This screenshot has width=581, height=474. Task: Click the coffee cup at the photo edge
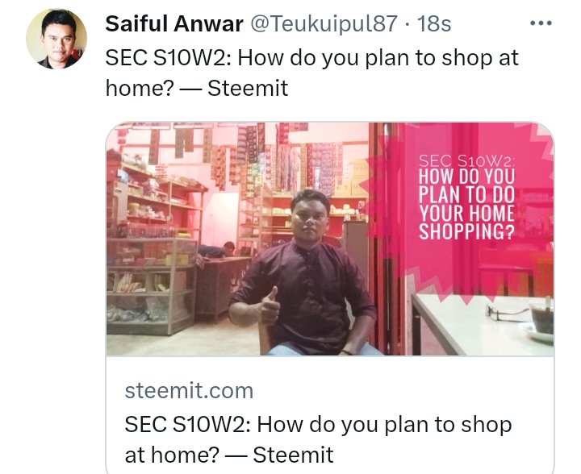pos(541,318)
